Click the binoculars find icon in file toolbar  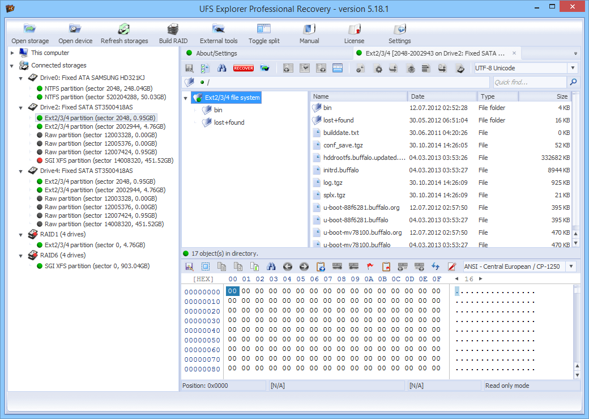click(223, 68)
